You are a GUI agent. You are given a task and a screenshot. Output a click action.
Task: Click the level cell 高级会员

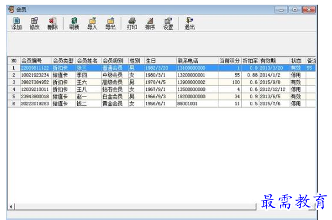coord(115,82)
